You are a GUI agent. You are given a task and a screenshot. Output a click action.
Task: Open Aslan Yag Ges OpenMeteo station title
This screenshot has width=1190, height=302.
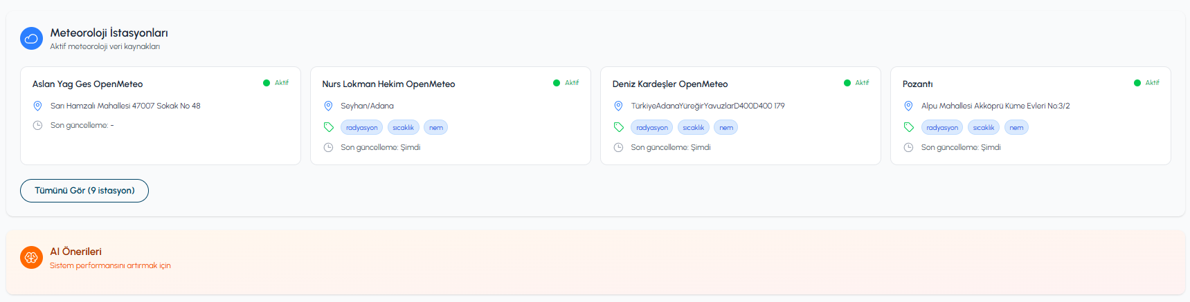click(87, 84)
